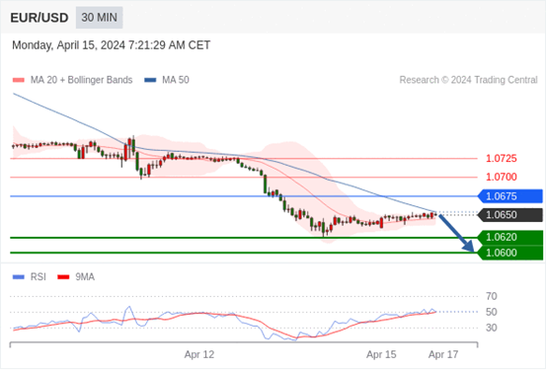Viewport: 546px width, 370px height.
Task: Toggle the MA 50 legend entry
Action: [167, 80]
